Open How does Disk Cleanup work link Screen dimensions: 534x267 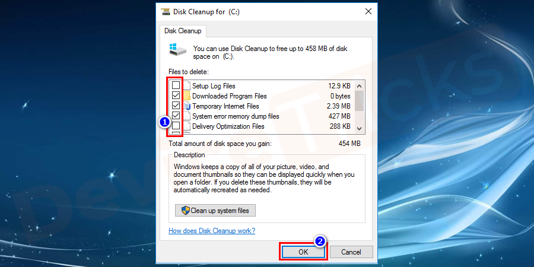212,231
